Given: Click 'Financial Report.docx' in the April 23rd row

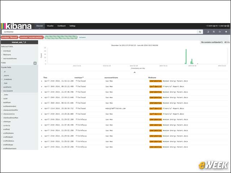Looking at the screenshot, I should [x=173, y=108].
